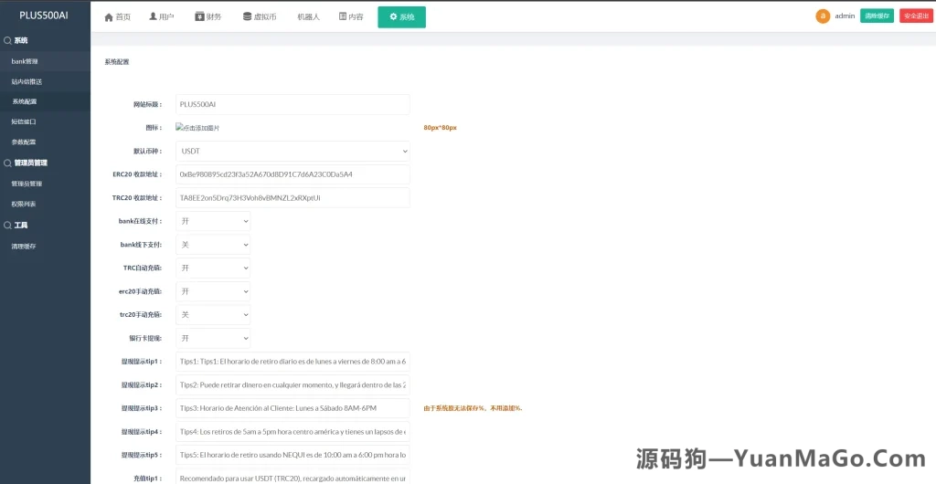Image resolution: width=936 pixels, height=484 pixels.
Task: Click the 提现提示tip3 input field
Action: pyautogui.click(x=292, y=408)
